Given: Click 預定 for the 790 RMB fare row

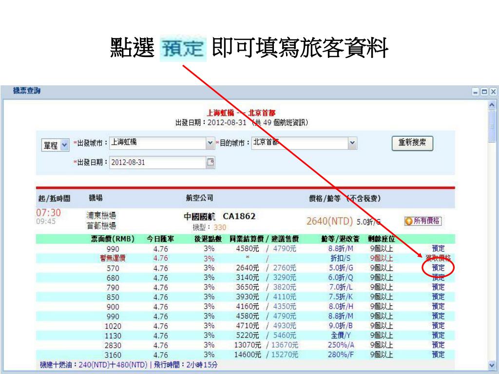Looking at the screenshot, I should click(438, 287).
